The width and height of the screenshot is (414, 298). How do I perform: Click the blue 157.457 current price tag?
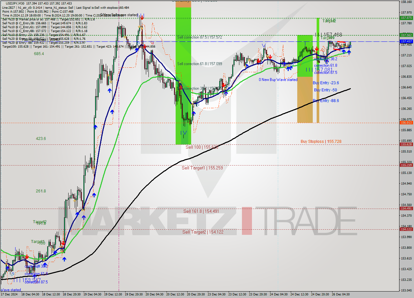(406, 41)
